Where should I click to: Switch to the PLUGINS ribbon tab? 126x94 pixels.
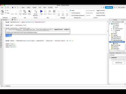[x=50, y=8]
